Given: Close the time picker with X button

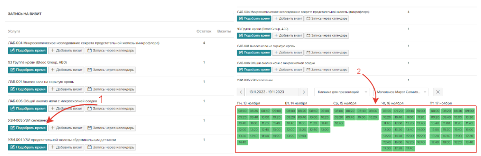Looking at the screenshot, I should coord(438,92).
